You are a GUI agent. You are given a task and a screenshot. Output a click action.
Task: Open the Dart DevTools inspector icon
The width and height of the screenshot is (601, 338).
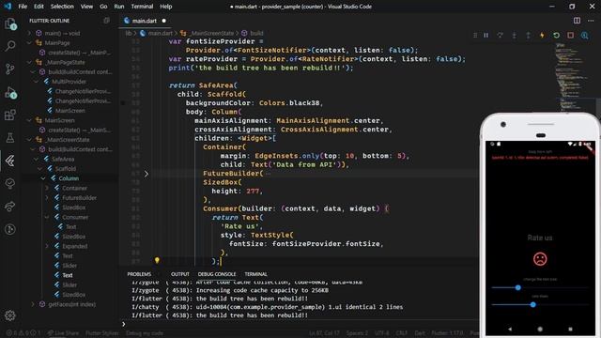(x=584, y=36)
